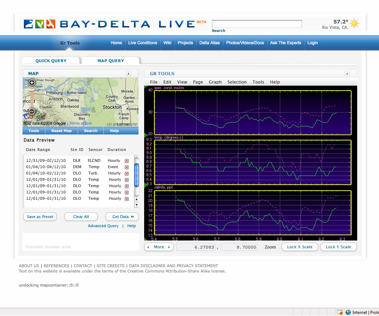Remove the DLO Turb. Hourly row
Image resolution: width=379 pixels, height=316 pixels.
pos(127,173)
